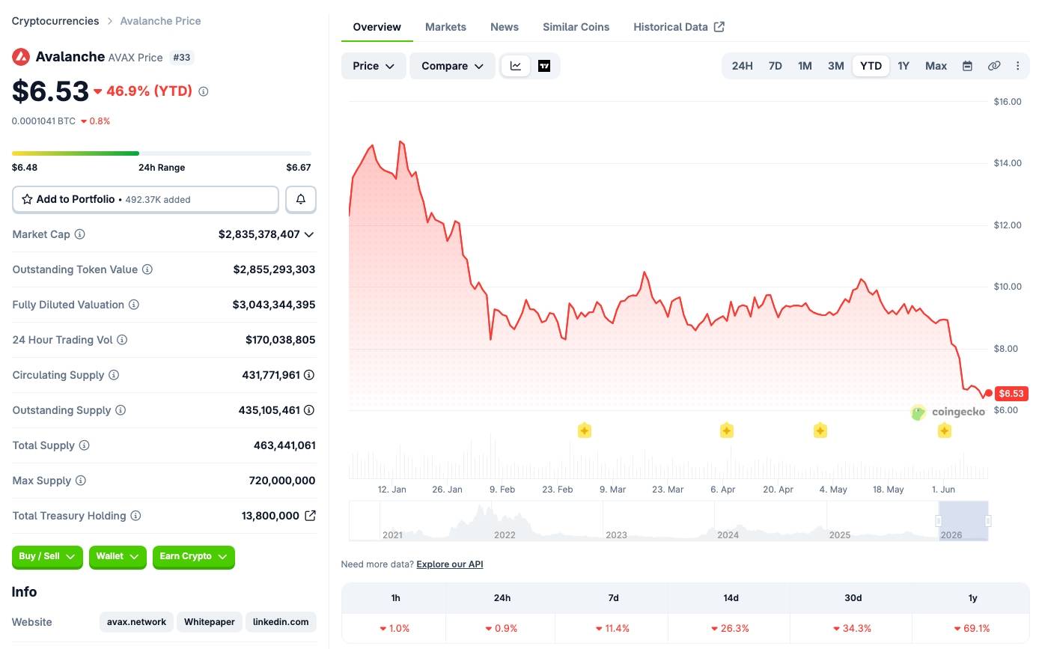
Task: Click chart event marker near 23. Feb
Action: pos(585,430)
